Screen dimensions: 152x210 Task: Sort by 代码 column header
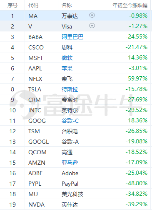[x=33, y=5]
